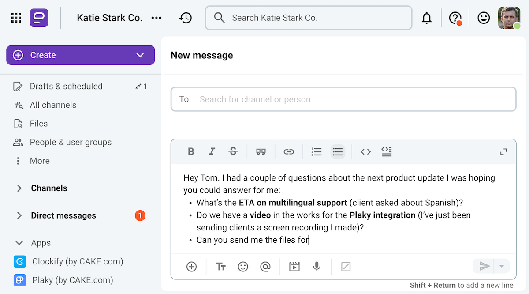
Task: Open workspace options via the ellipsis menu
Action: click(156, 18)
